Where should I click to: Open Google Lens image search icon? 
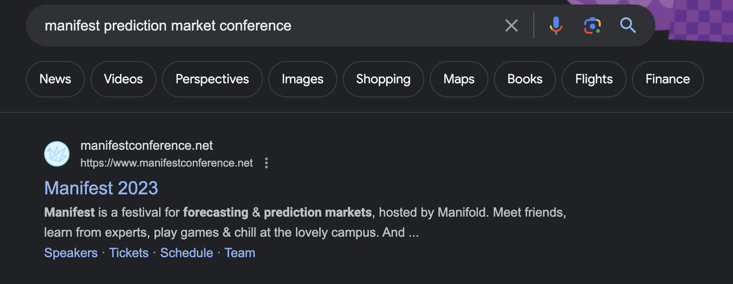point(592,25)
